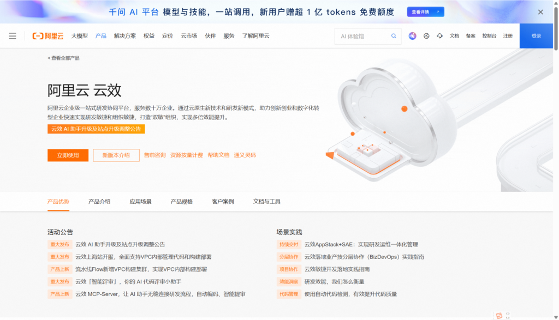
Task: Click the Sogou input method icon
Action: pos(499,316)
